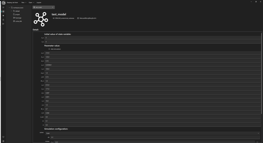263x143 pixels.
Task: Edit the gamma_i field showing 0.001
Action: click(x=153, y=97)
